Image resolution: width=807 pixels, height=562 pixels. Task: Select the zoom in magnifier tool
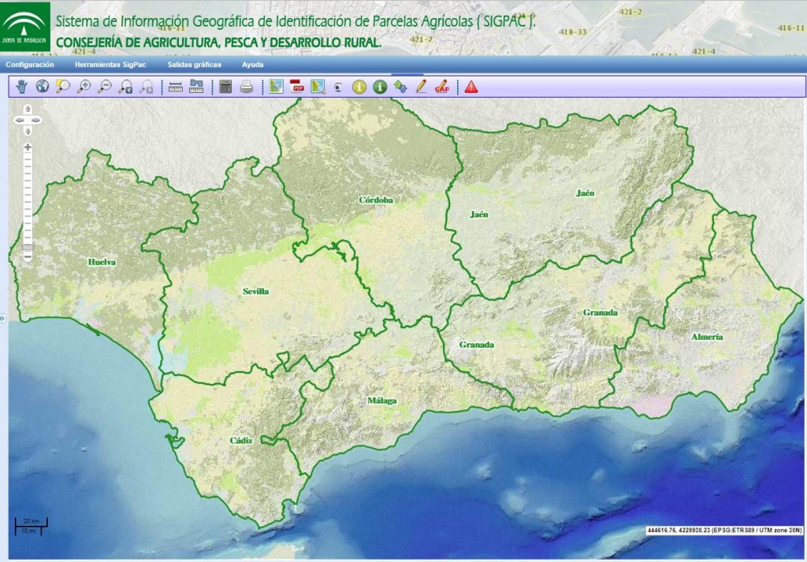coord(84,87)
